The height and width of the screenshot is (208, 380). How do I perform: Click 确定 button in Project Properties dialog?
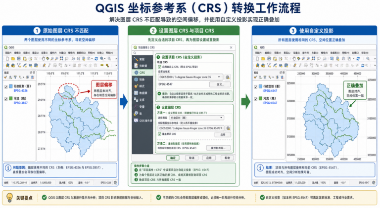click(173, 158)
